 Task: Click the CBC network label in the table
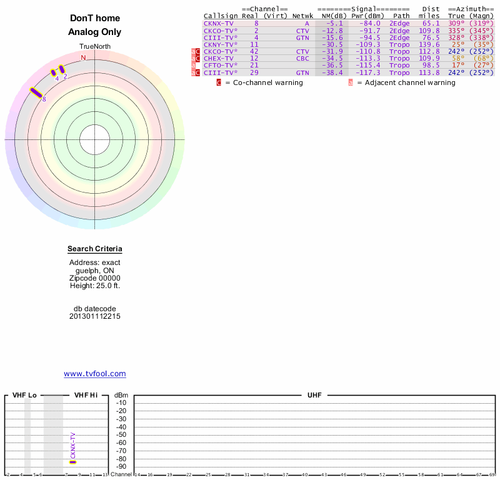point(302,59)
